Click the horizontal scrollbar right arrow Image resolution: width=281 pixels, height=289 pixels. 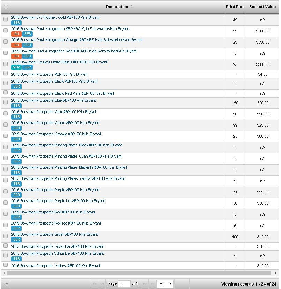coord(276,273)
